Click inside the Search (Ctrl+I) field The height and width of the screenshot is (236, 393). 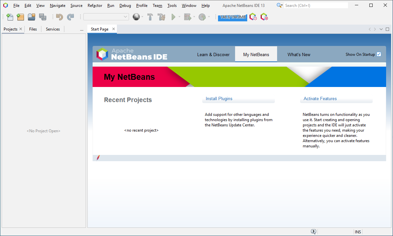coord(315,6)
